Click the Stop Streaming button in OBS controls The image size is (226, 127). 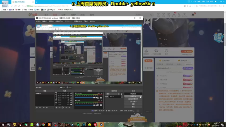133,94
